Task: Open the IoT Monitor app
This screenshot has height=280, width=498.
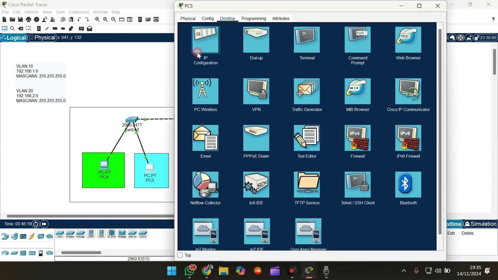Action: (205, 231)
